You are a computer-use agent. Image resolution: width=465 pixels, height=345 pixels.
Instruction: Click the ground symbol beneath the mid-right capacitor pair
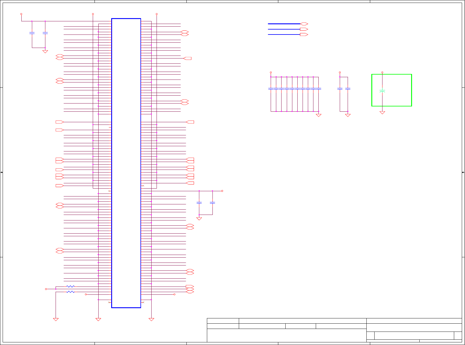[x=199, y=219]
